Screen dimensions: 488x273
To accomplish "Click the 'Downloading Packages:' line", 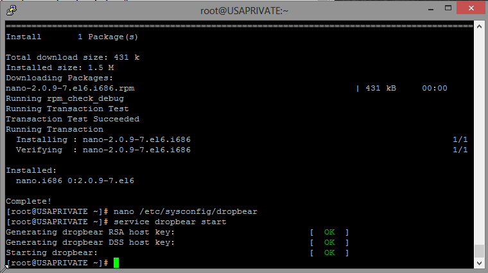I will click(x=60, y=78).
